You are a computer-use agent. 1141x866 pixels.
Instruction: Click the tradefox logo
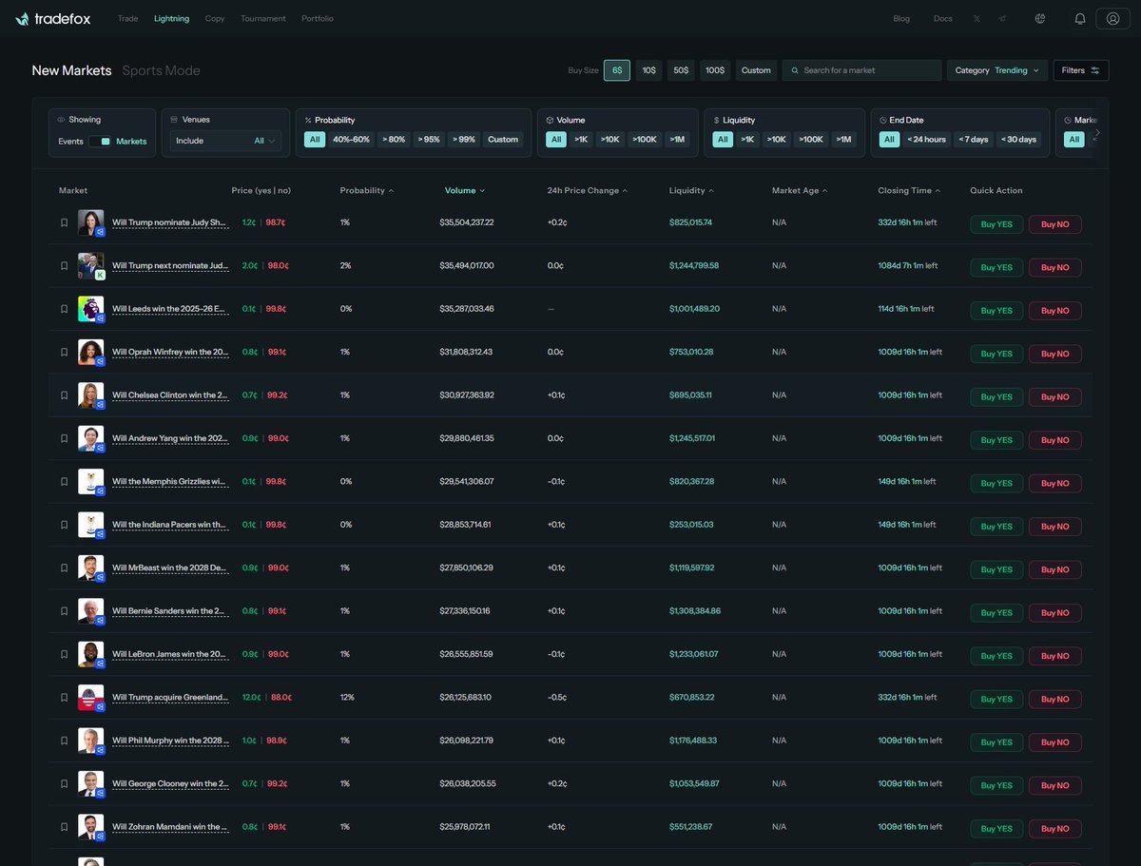(53, 18)
